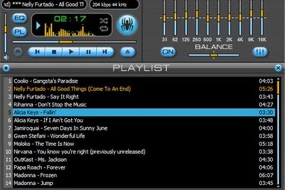The width and height of the screenshot is (285, 190).
Task: Adjust the 8K equalizer band
Action: click(x=251, y=18)
